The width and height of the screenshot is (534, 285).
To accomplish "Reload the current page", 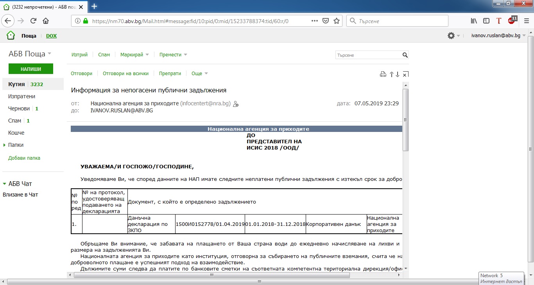I will pyautogui.click(x=33, y=21).
